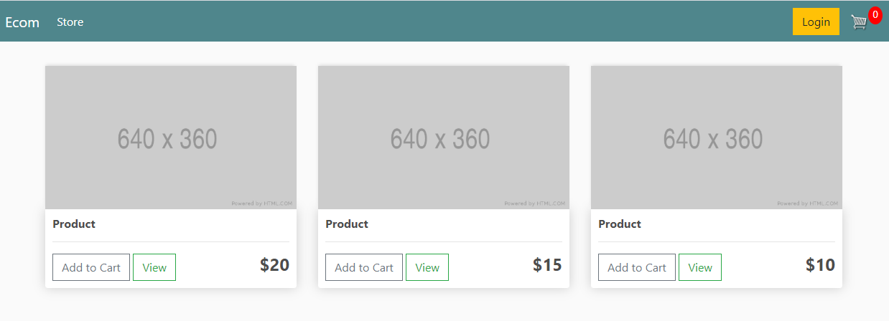Click the $15 price label
The height and width of the screenshot is (321, 889).
pos(547,265)
